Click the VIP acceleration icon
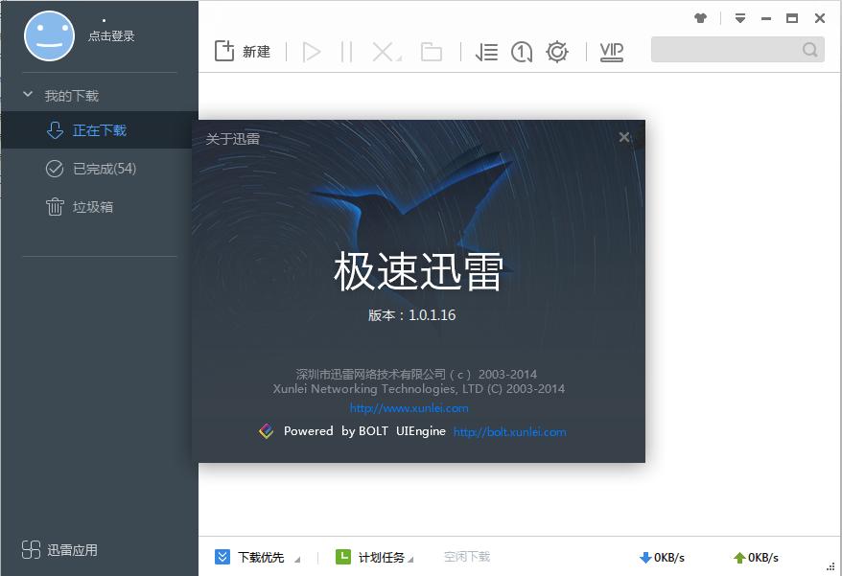842x576 pixels. tap(611, 53)
